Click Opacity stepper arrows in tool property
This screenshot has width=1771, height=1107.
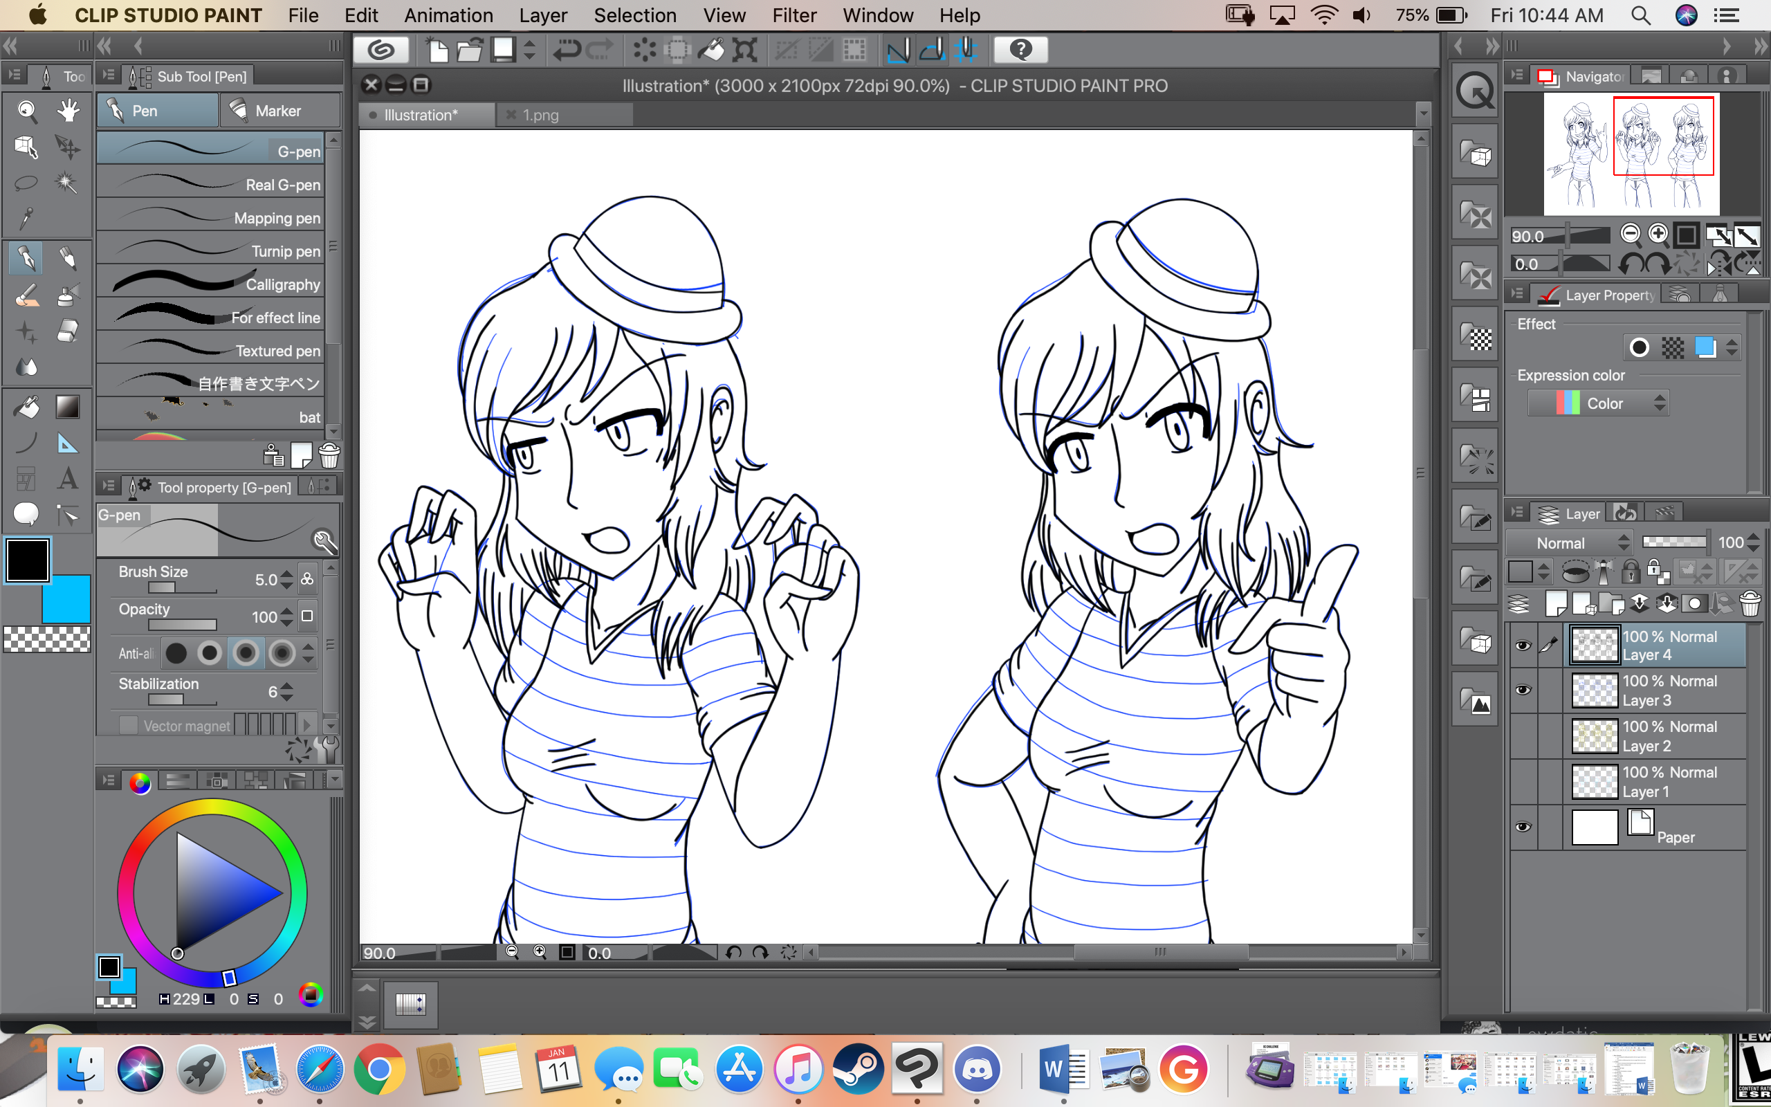click(287, 616)
